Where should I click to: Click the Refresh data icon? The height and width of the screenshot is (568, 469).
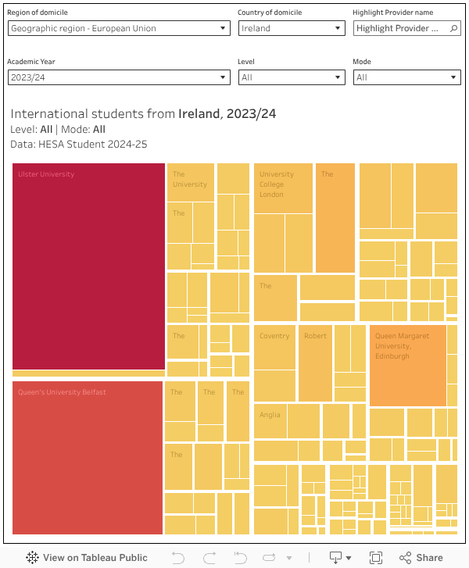tap(270, 558)
